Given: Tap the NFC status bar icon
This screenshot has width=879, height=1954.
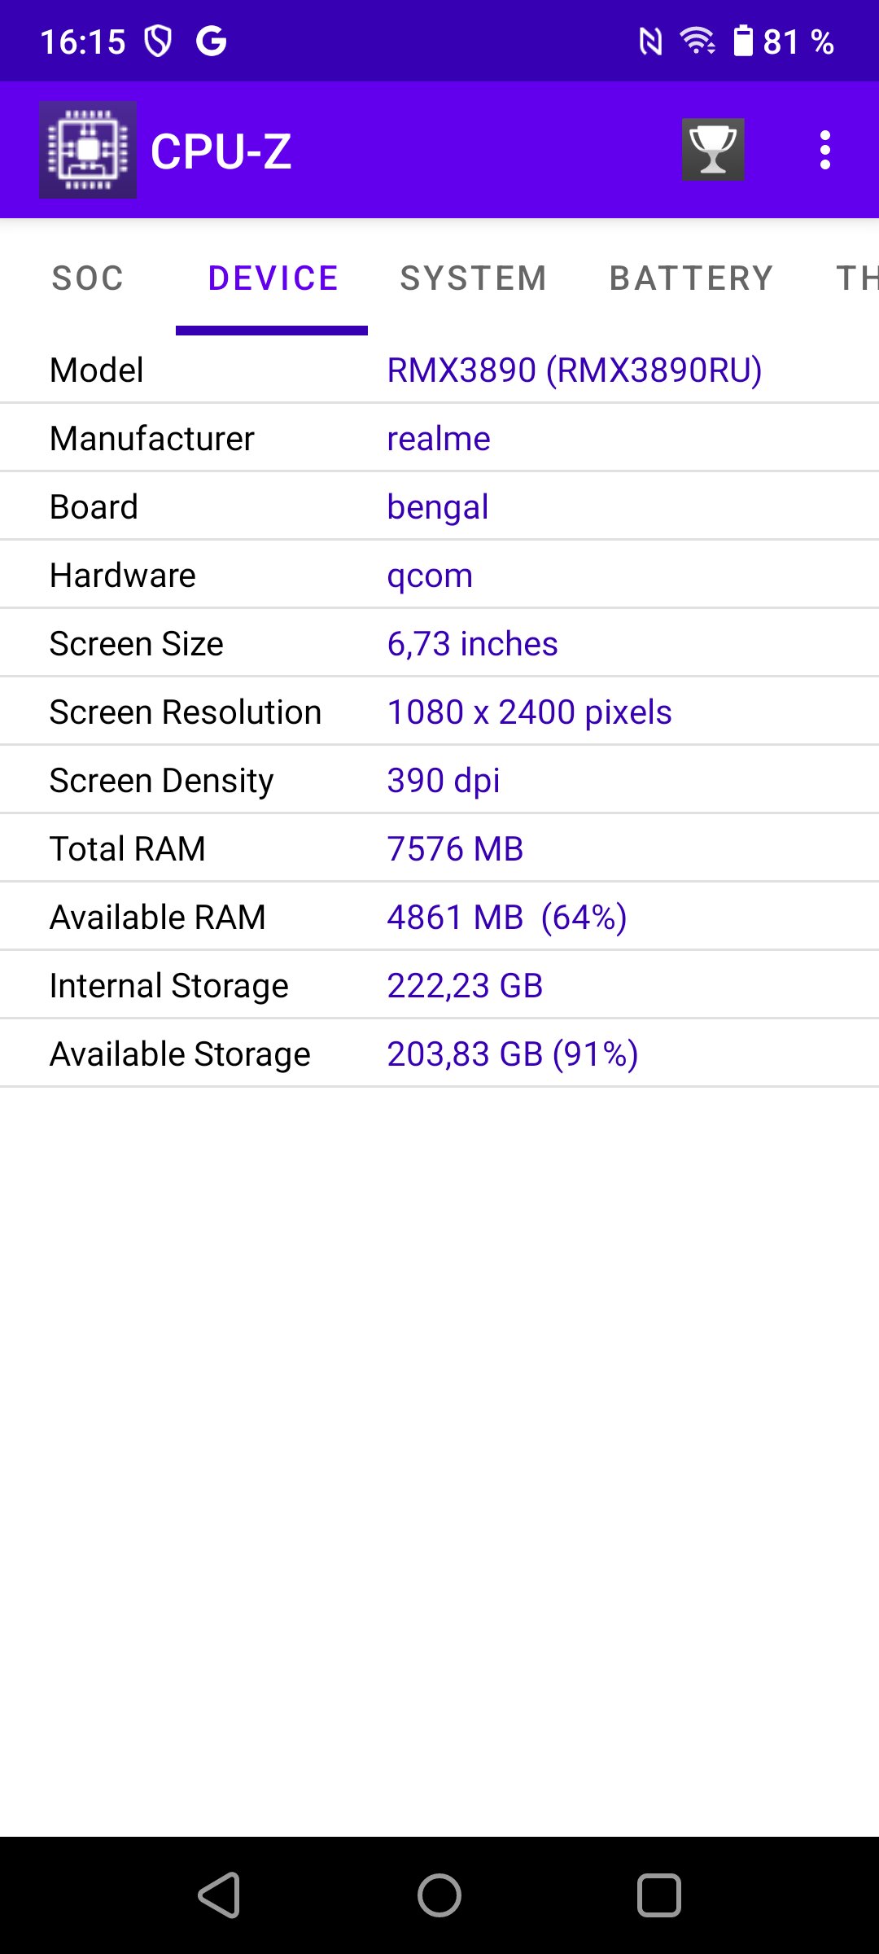Looking at the screenshot, I should pyautogui.click(x=650, y=41).
